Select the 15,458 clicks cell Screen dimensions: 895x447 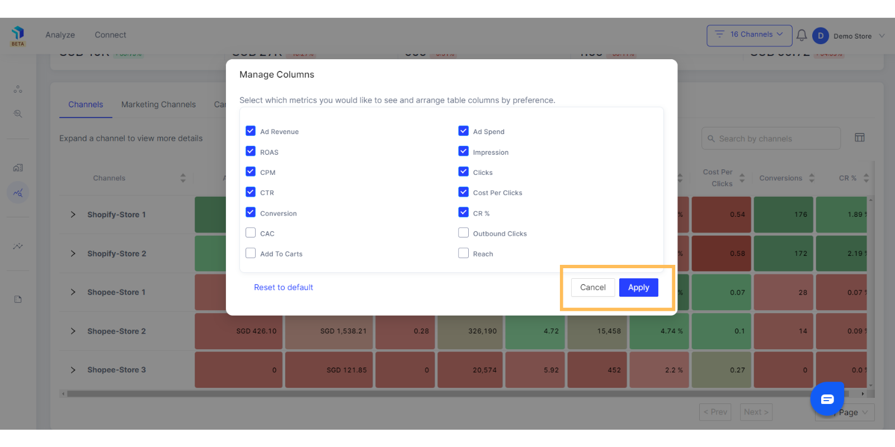click(x=597, y=331)
